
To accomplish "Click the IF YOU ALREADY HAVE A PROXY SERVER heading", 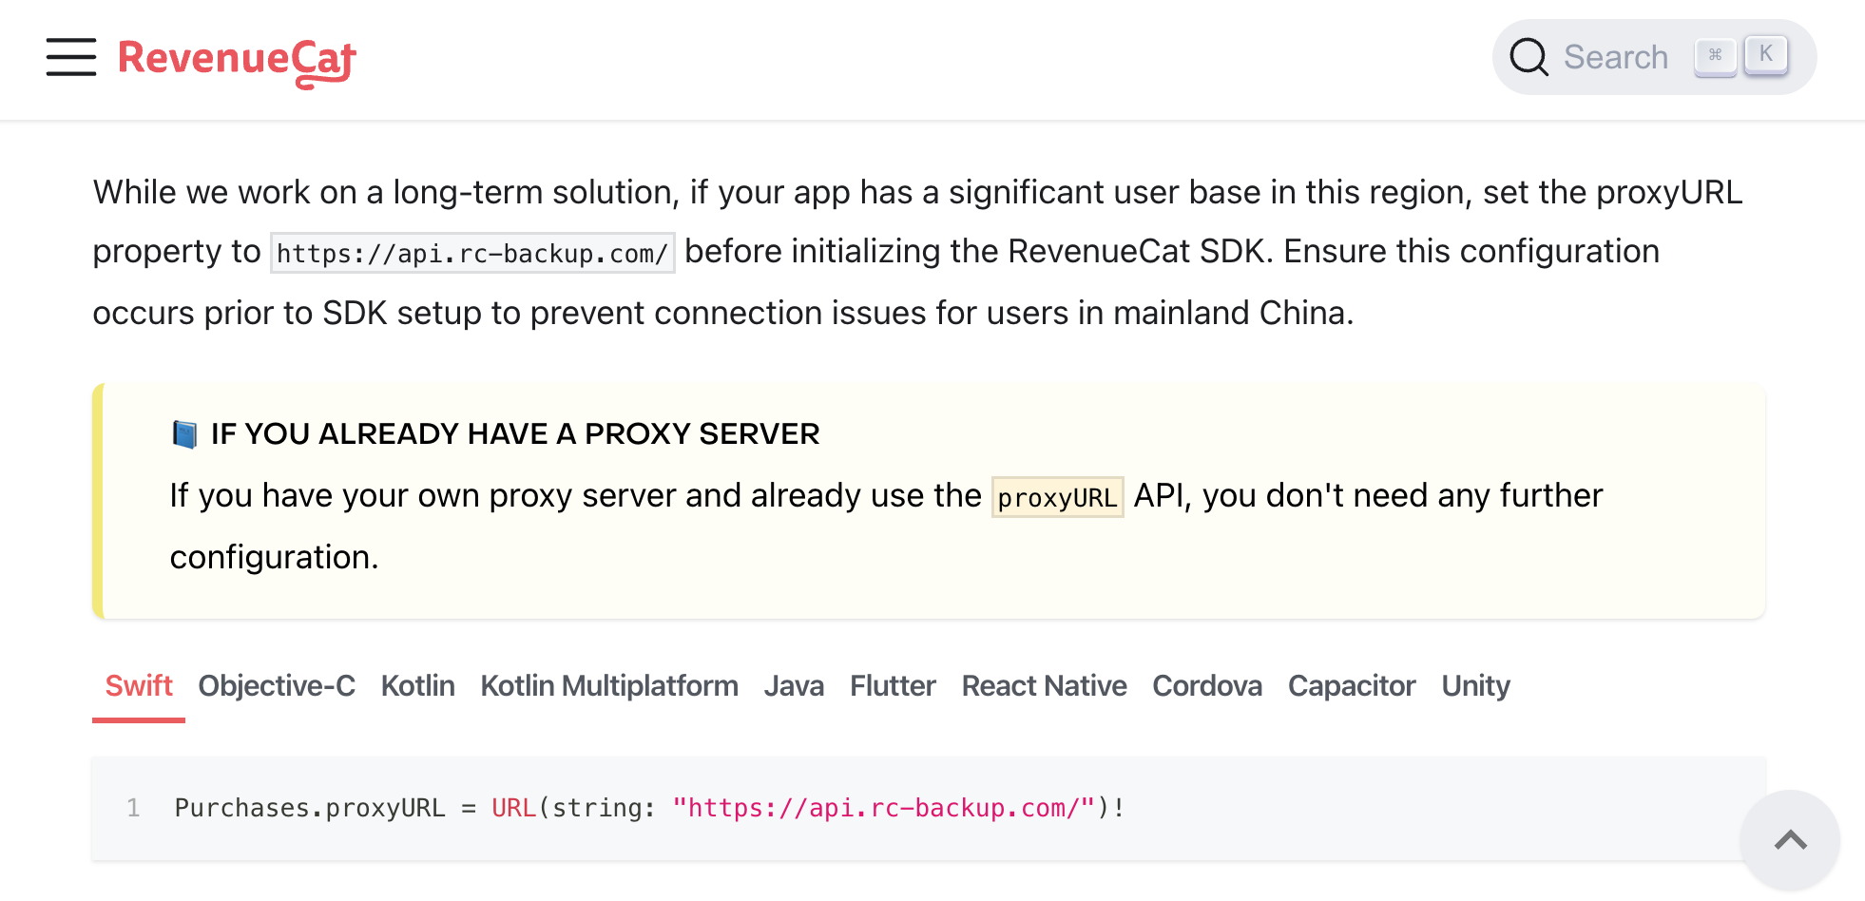I will click(x=515, y=434).
